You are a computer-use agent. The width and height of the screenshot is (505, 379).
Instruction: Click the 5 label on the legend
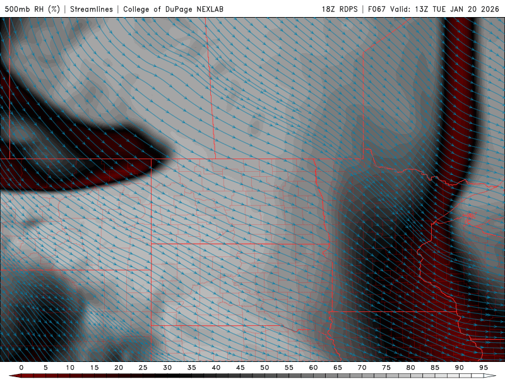(45, 368)
